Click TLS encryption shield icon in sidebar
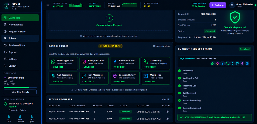The width and height of the screenshot is (257, 124). [6, 104]
